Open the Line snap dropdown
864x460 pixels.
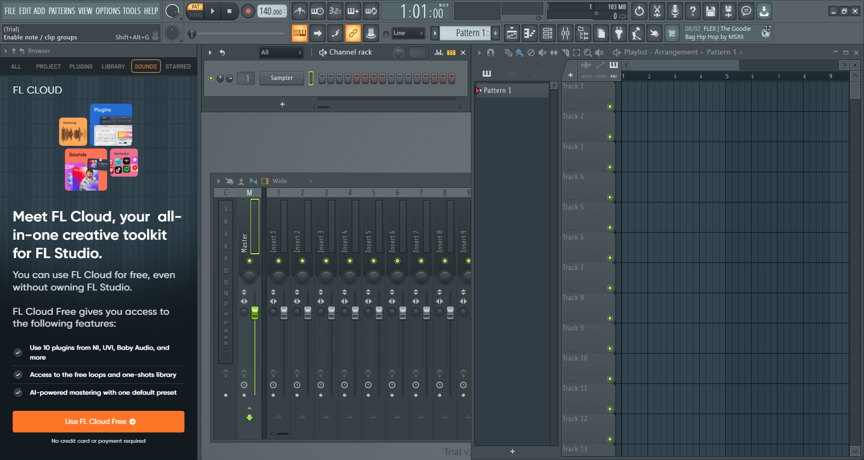pos(408,33)
